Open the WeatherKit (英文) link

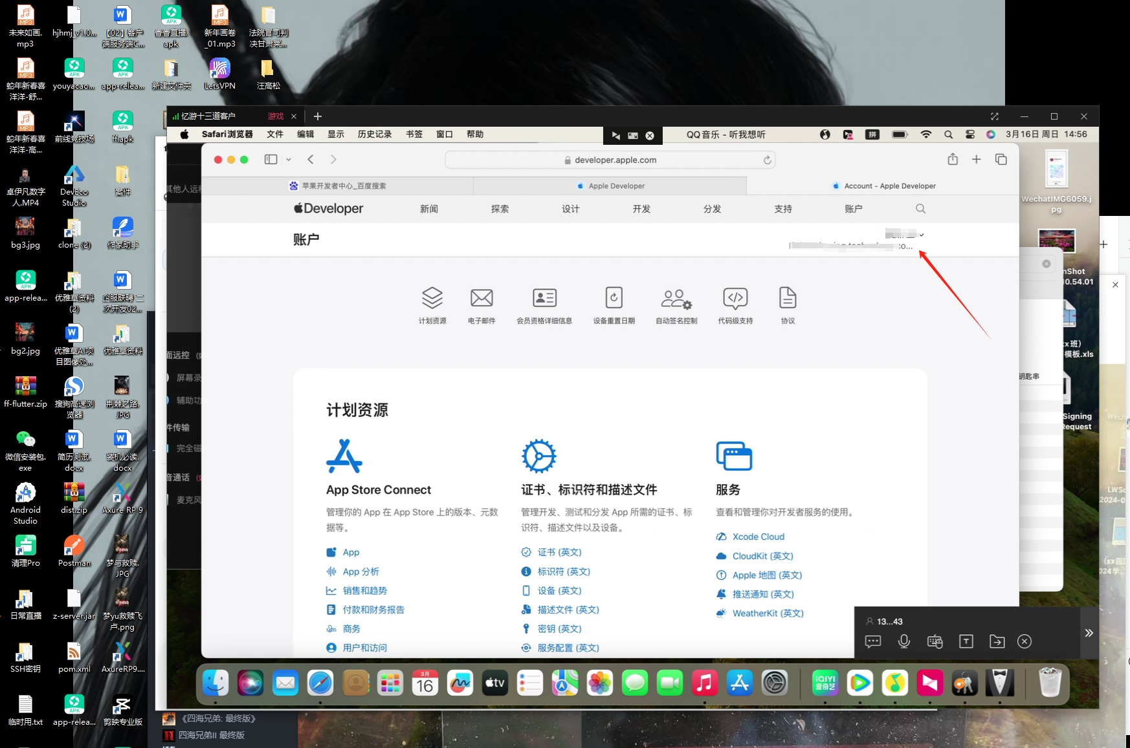tap(768, 614)
